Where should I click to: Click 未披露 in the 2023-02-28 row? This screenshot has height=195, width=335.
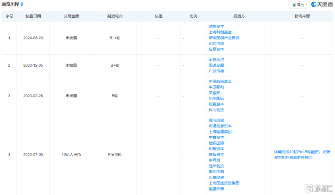(71, 96)
